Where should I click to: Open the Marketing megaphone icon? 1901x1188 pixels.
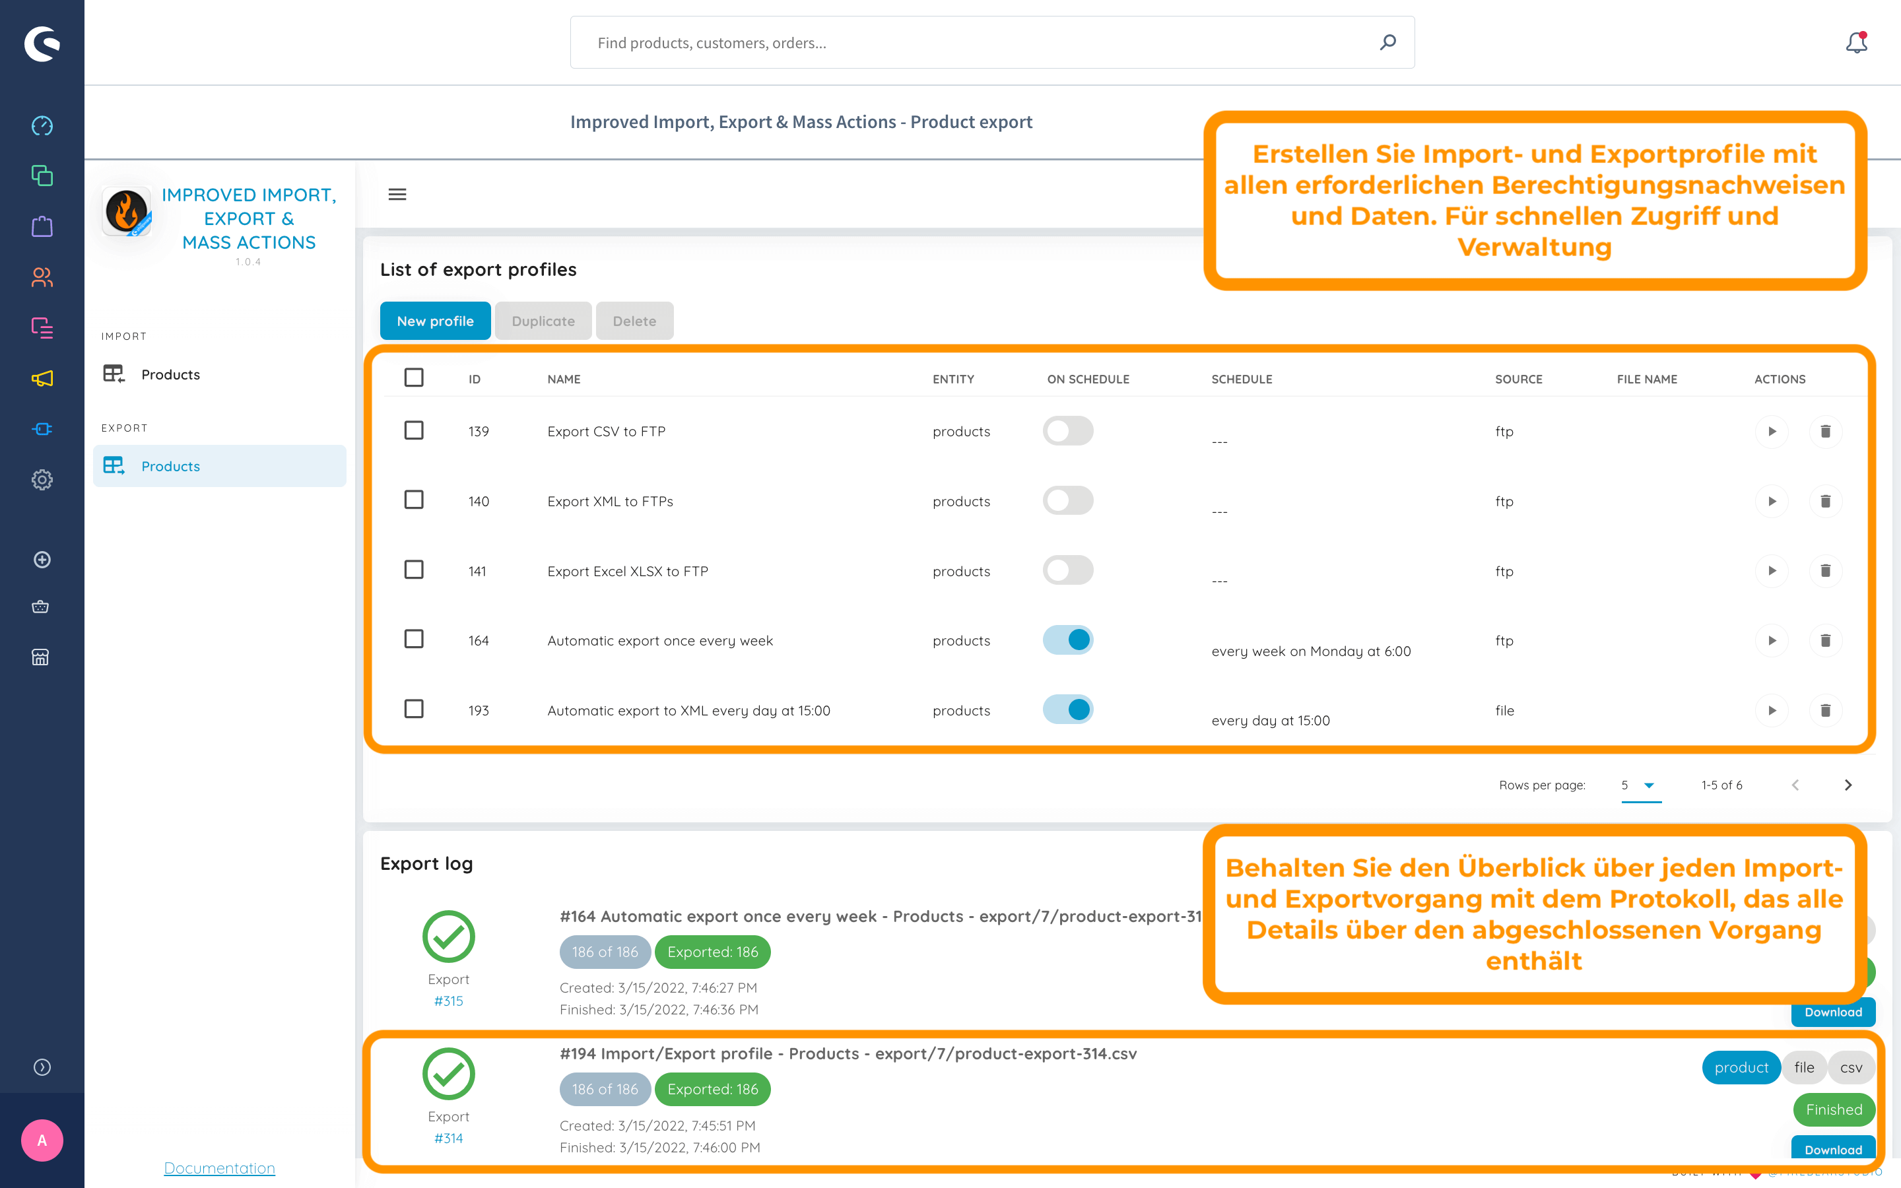42,379
